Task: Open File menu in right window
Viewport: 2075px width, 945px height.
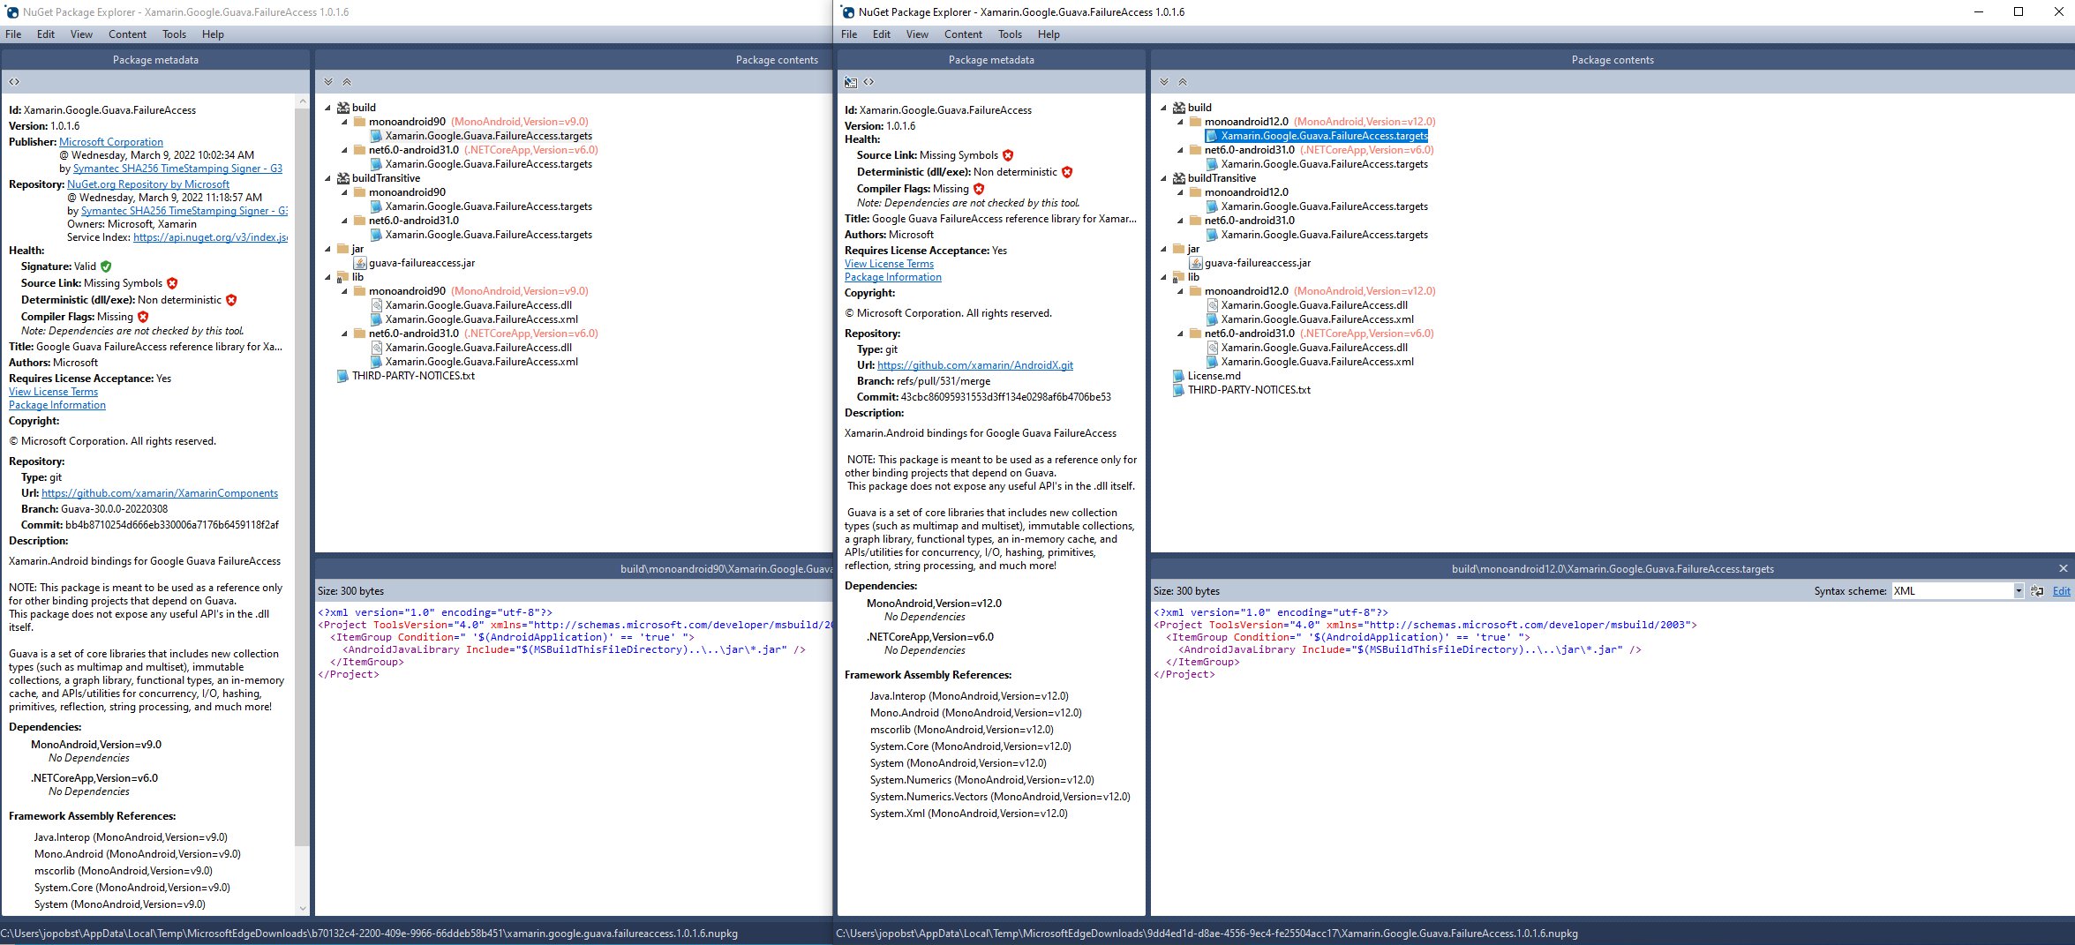Action: click(x=849, y=34)
